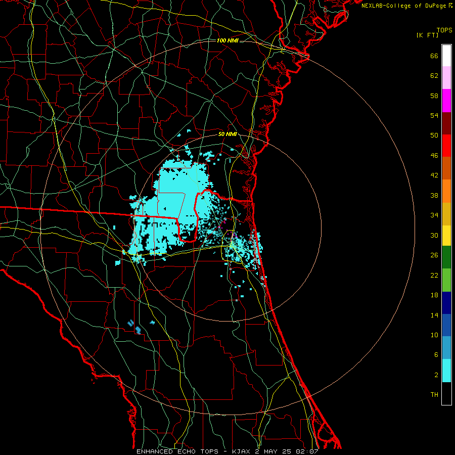Click the 14 value on the legend scale

(434, 315)
